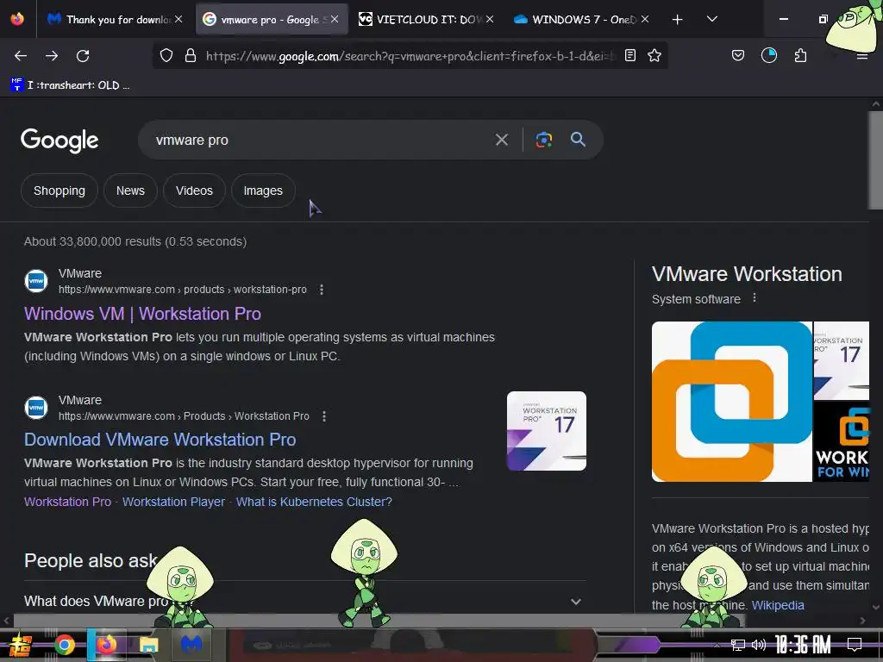
Task: Open Workstation Pro 17 knowledge panel image
Action: pyautogui.click(x=842, y=360)
